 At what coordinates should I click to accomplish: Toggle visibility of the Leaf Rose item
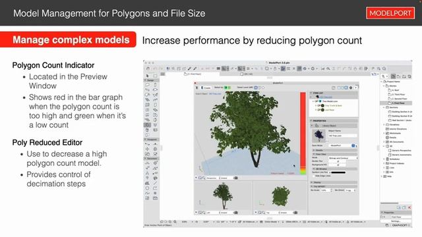(319, 110)
